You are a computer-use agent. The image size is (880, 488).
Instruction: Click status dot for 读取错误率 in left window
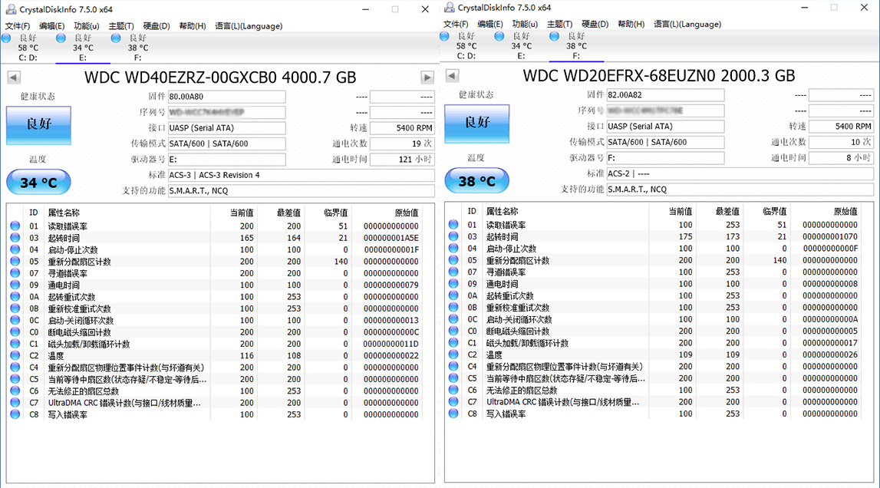[15, 226]
